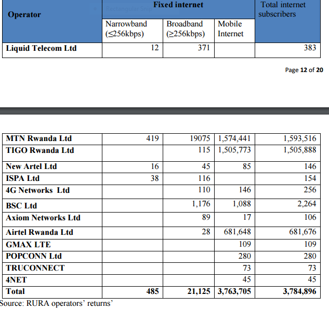Click the 'POPCONN Ltd' operator name
This screenshot has width=329, height=310.
click(x=34, y=256)
